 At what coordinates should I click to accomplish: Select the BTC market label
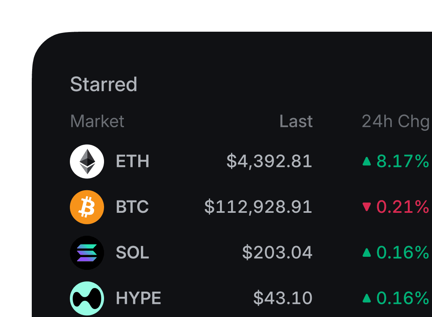click(x=132, y=207)
